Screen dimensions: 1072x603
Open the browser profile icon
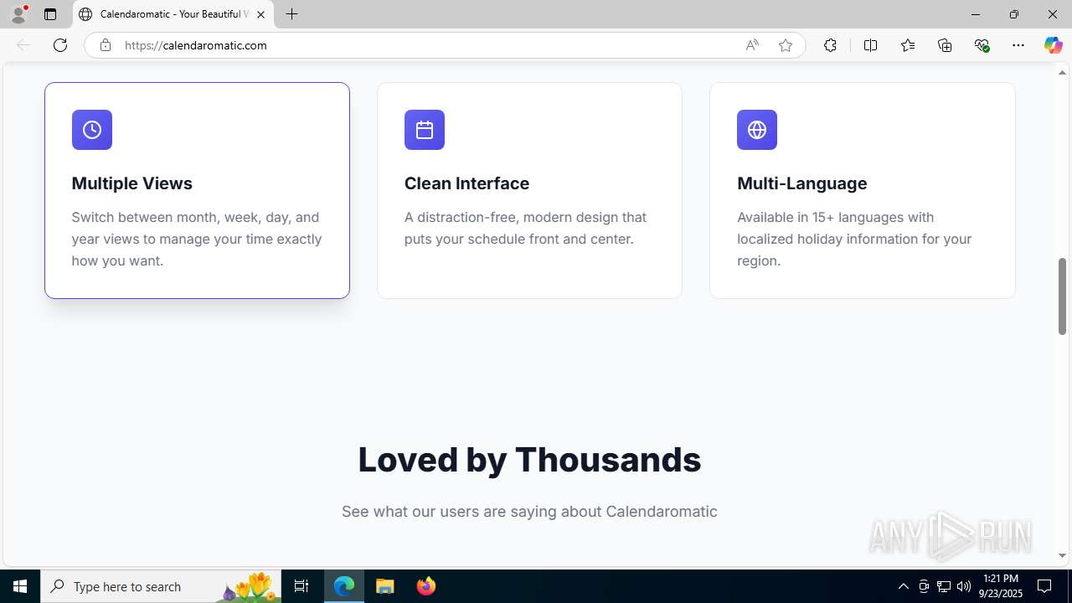(x=18, y=14)
